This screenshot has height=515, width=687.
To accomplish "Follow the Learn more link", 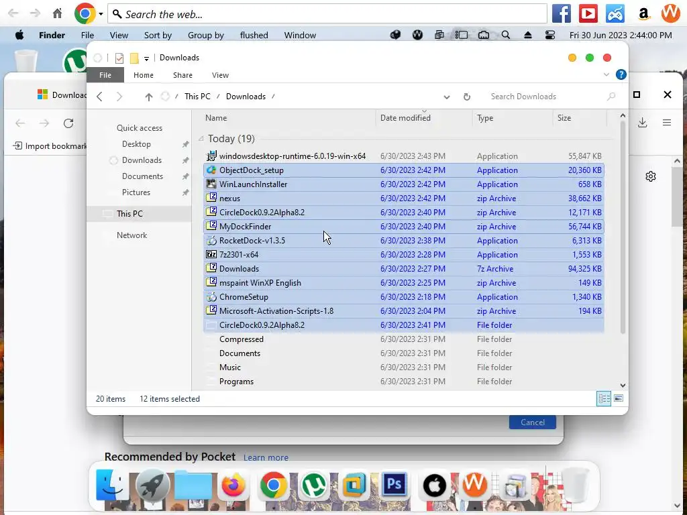I will pos(266,457).
